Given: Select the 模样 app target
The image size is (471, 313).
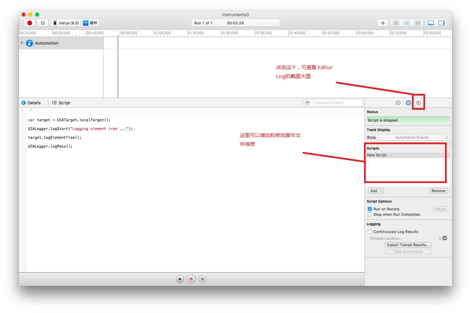Looking at the screenshot, I should (90, 23).
